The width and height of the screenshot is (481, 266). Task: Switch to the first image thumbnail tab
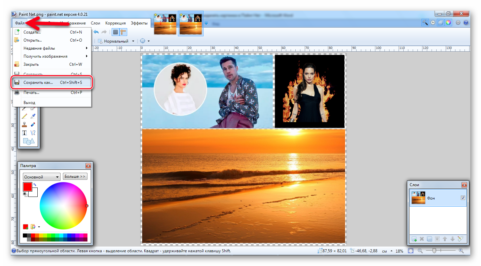[x=165, y=23]
